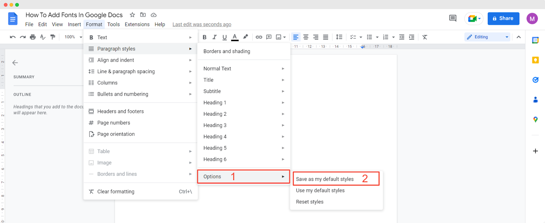Toggle italic formatting in toolbar
Image resolution: width=545 pixels, height=223 pixels.
(x=215, y=37)
